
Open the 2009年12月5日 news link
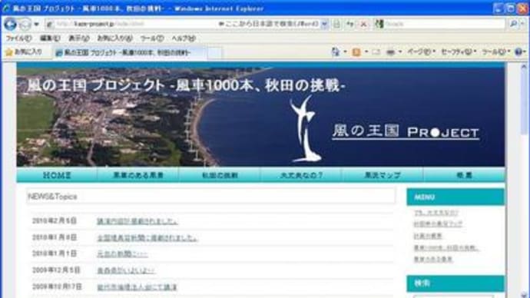[x=126, y=270]
